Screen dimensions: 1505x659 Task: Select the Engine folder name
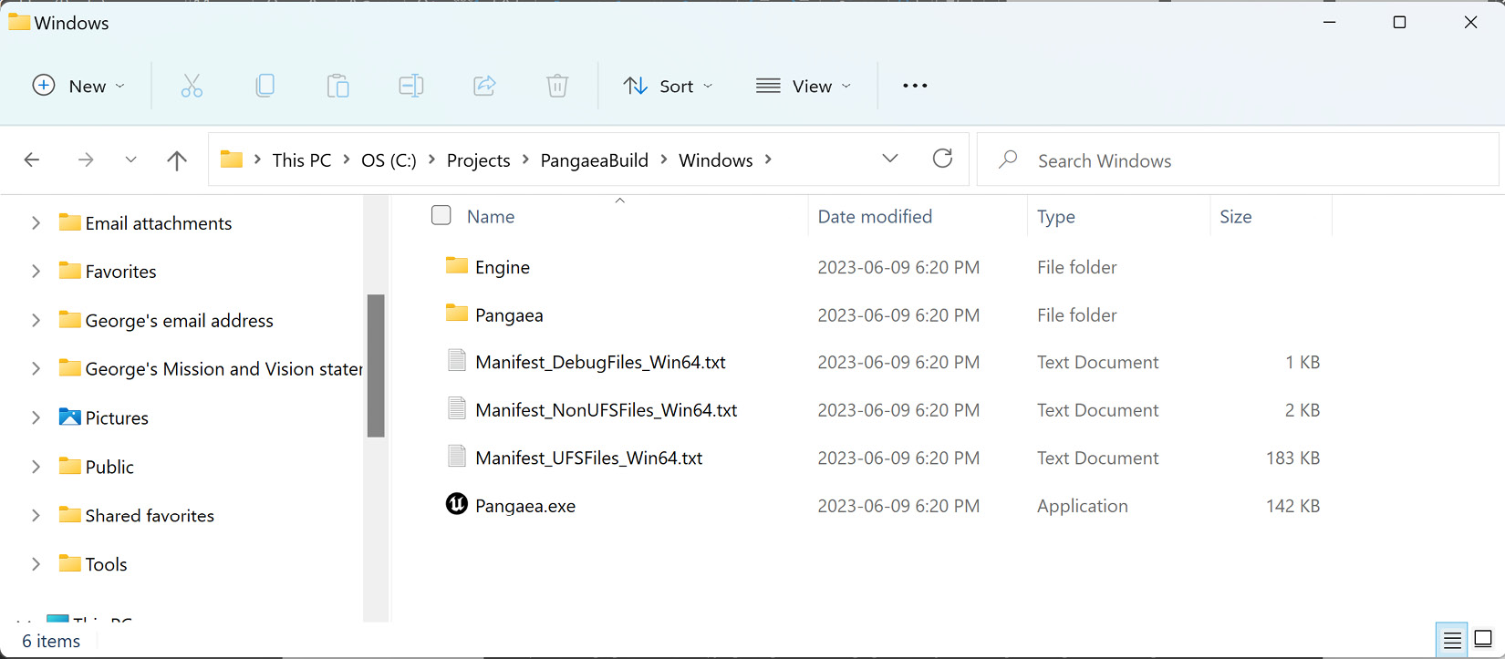click(x=503, y=267)
